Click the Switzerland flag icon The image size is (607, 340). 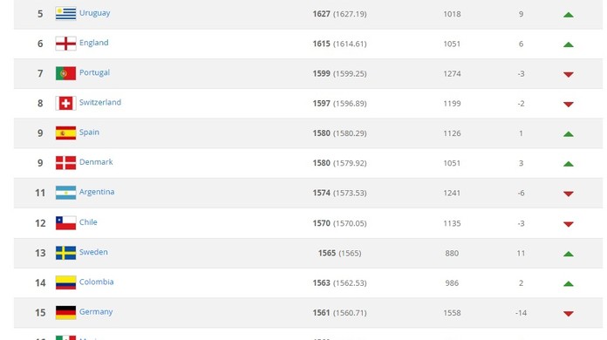tap(65, 103)
